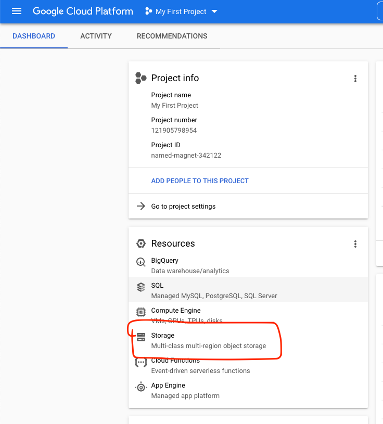Select project number 121905798954 text
Screen dimensions: 383x424
[174, 131]
